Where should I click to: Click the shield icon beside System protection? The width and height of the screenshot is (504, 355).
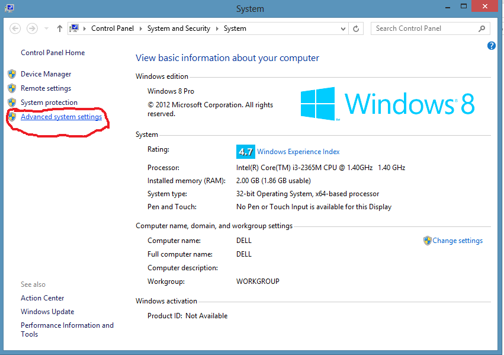pos(12,103)
